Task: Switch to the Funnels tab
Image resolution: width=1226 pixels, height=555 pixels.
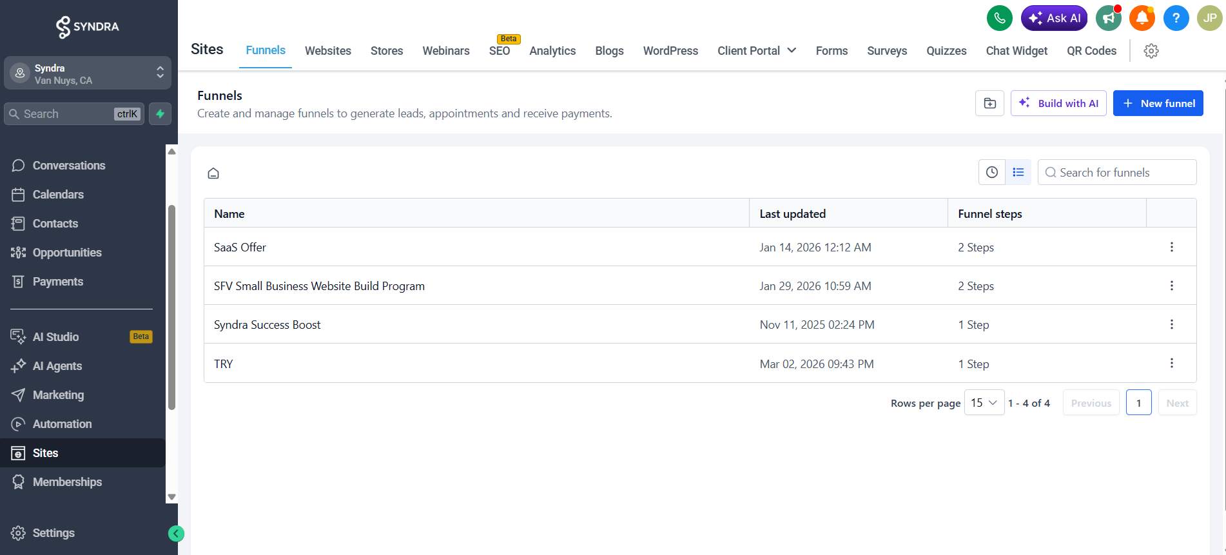Action: 266,50
